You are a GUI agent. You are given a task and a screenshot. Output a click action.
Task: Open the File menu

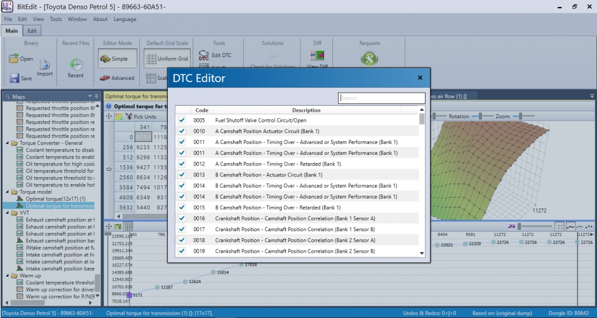coord(8,19)
